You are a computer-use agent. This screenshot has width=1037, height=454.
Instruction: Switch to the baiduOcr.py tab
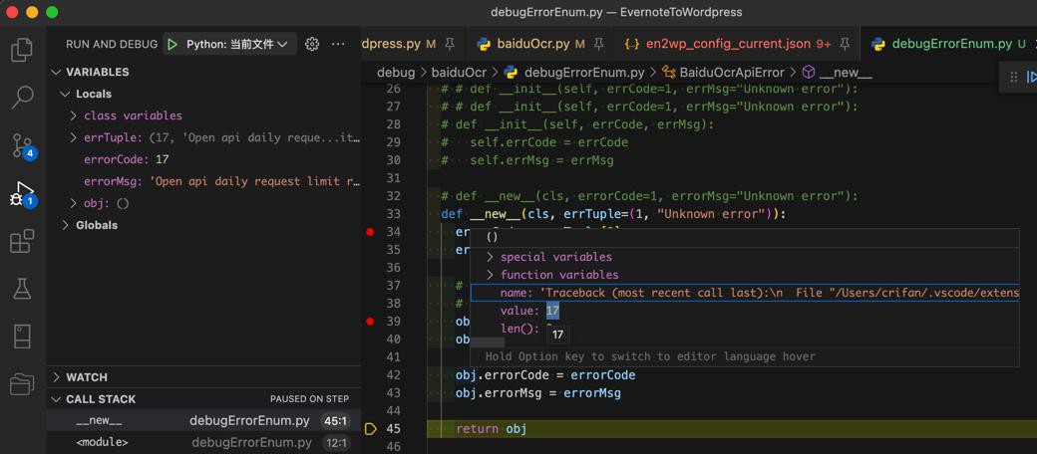click(x=541, y=44)
